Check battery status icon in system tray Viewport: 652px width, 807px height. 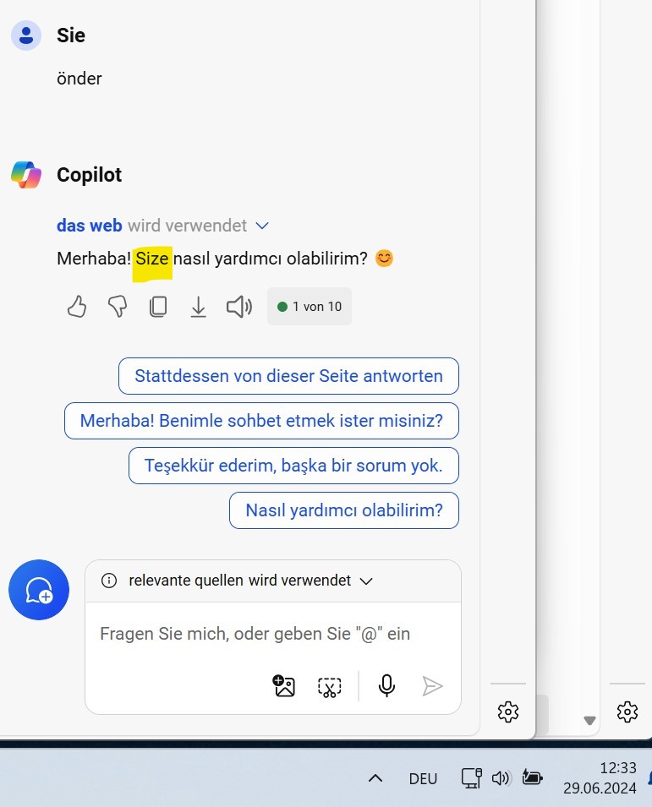[x=532, y=777]
